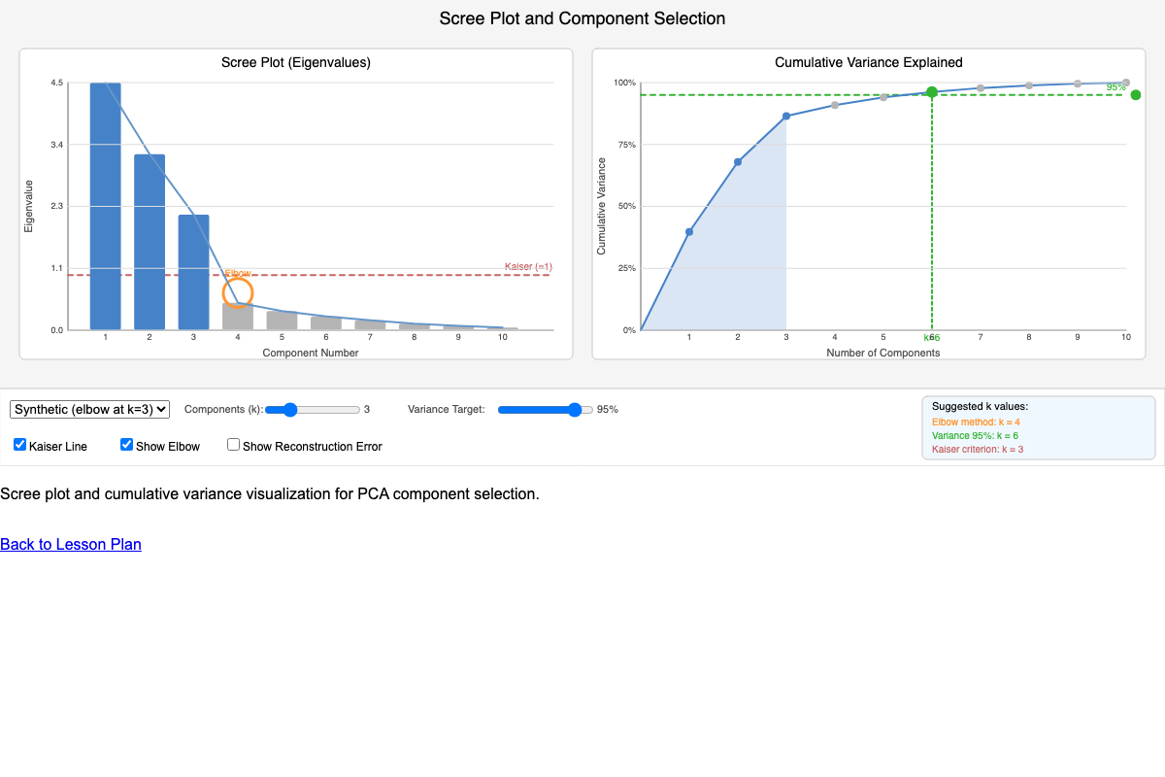Click the orange elbow circle marker
This screenshot has width=1165, height=777.
pyautogui.click(x=238, y=292)
